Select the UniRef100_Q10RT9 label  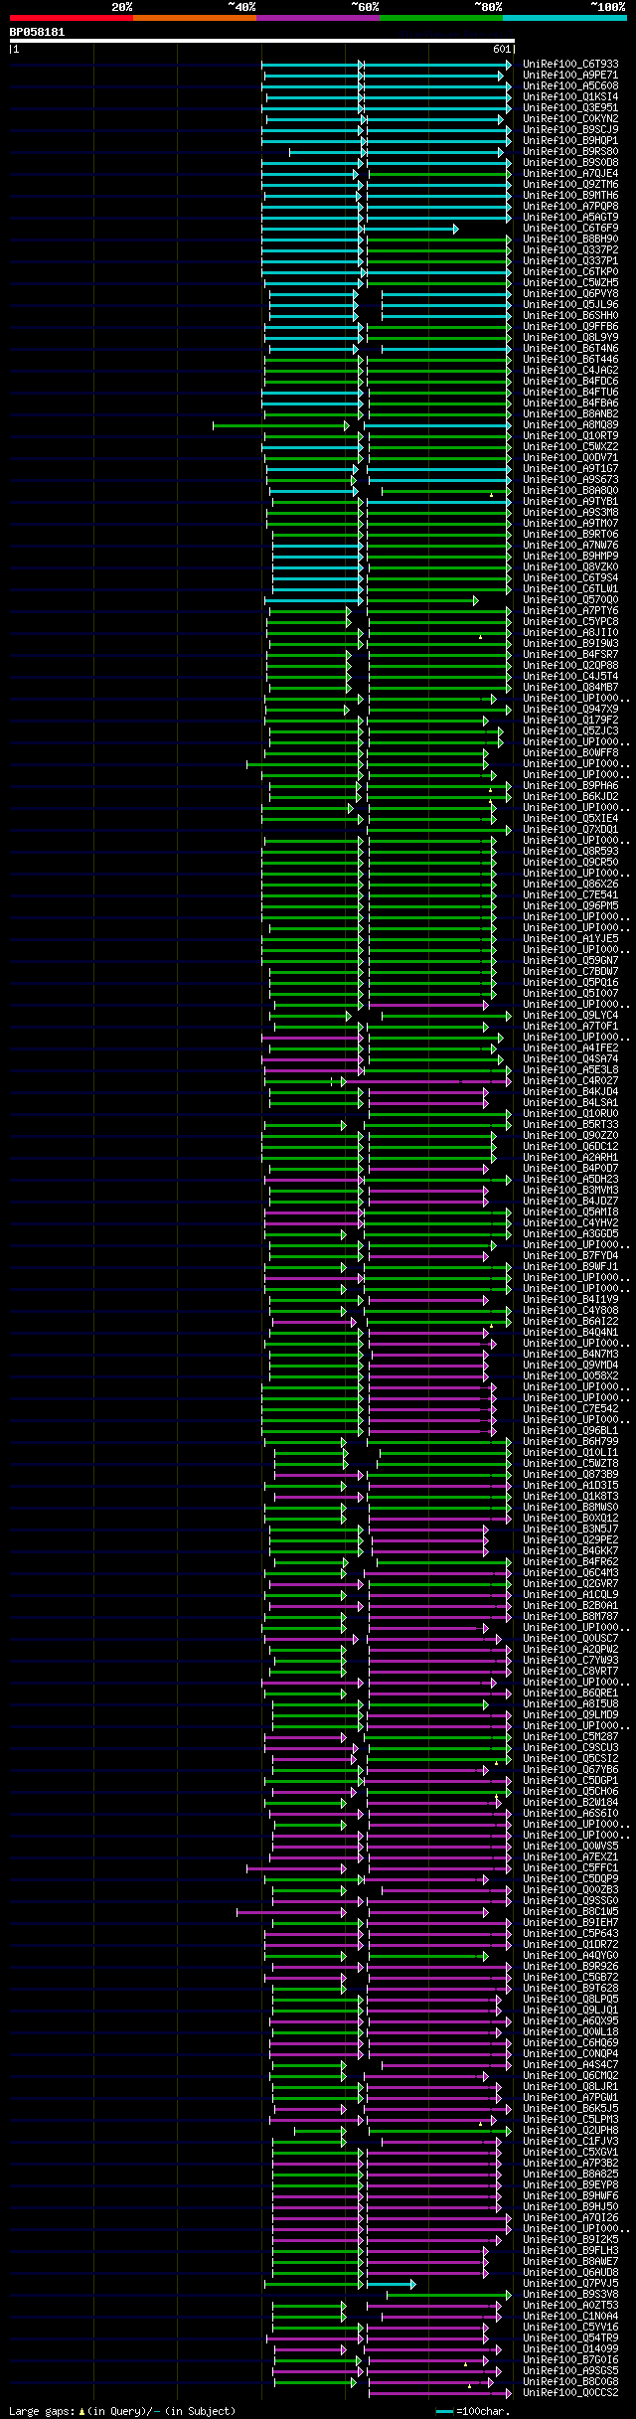coord(570,436)
